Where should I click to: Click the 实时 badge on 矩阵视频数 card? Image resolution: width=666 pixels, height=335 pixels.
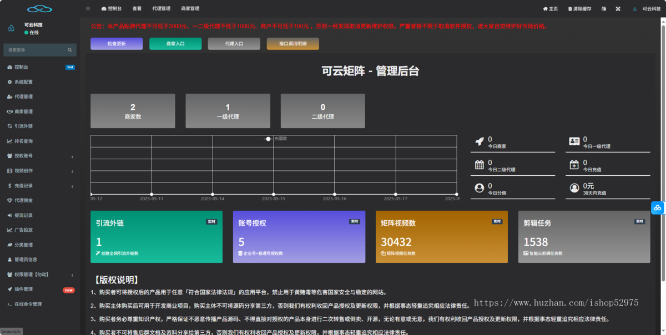(x=497, y=222)
